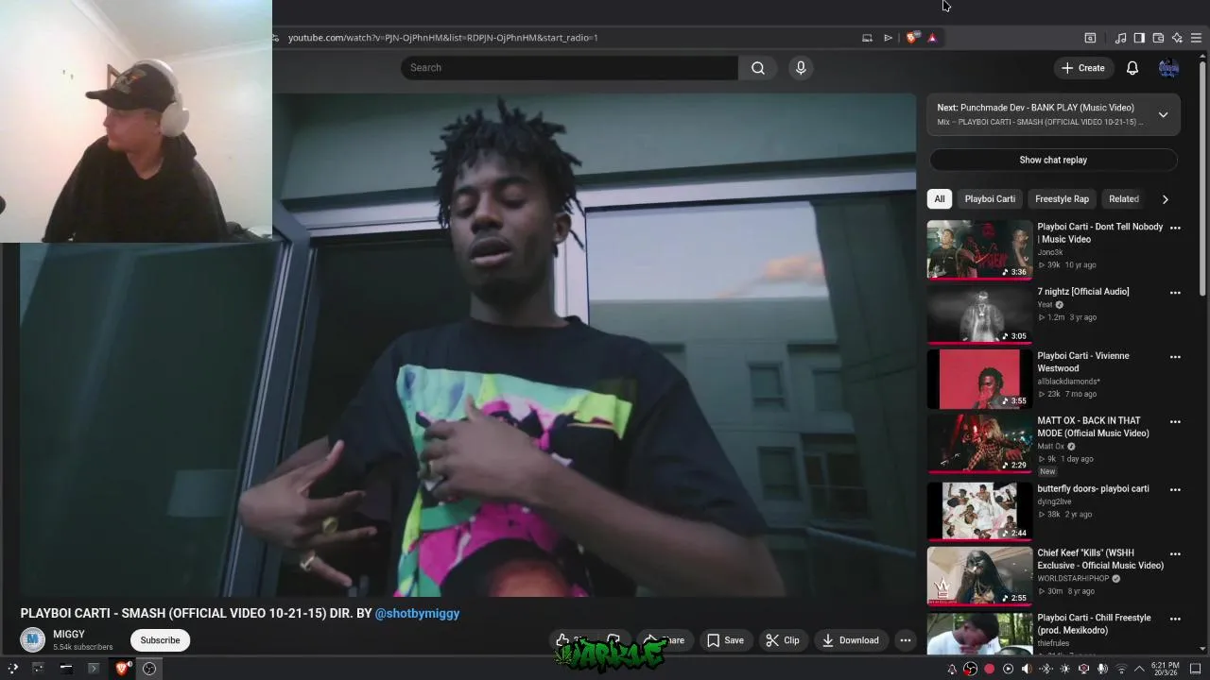Screen dimensions: 1210x680
Task: Open the Bluetooth tray icon
Action: tap(1046, 669)
